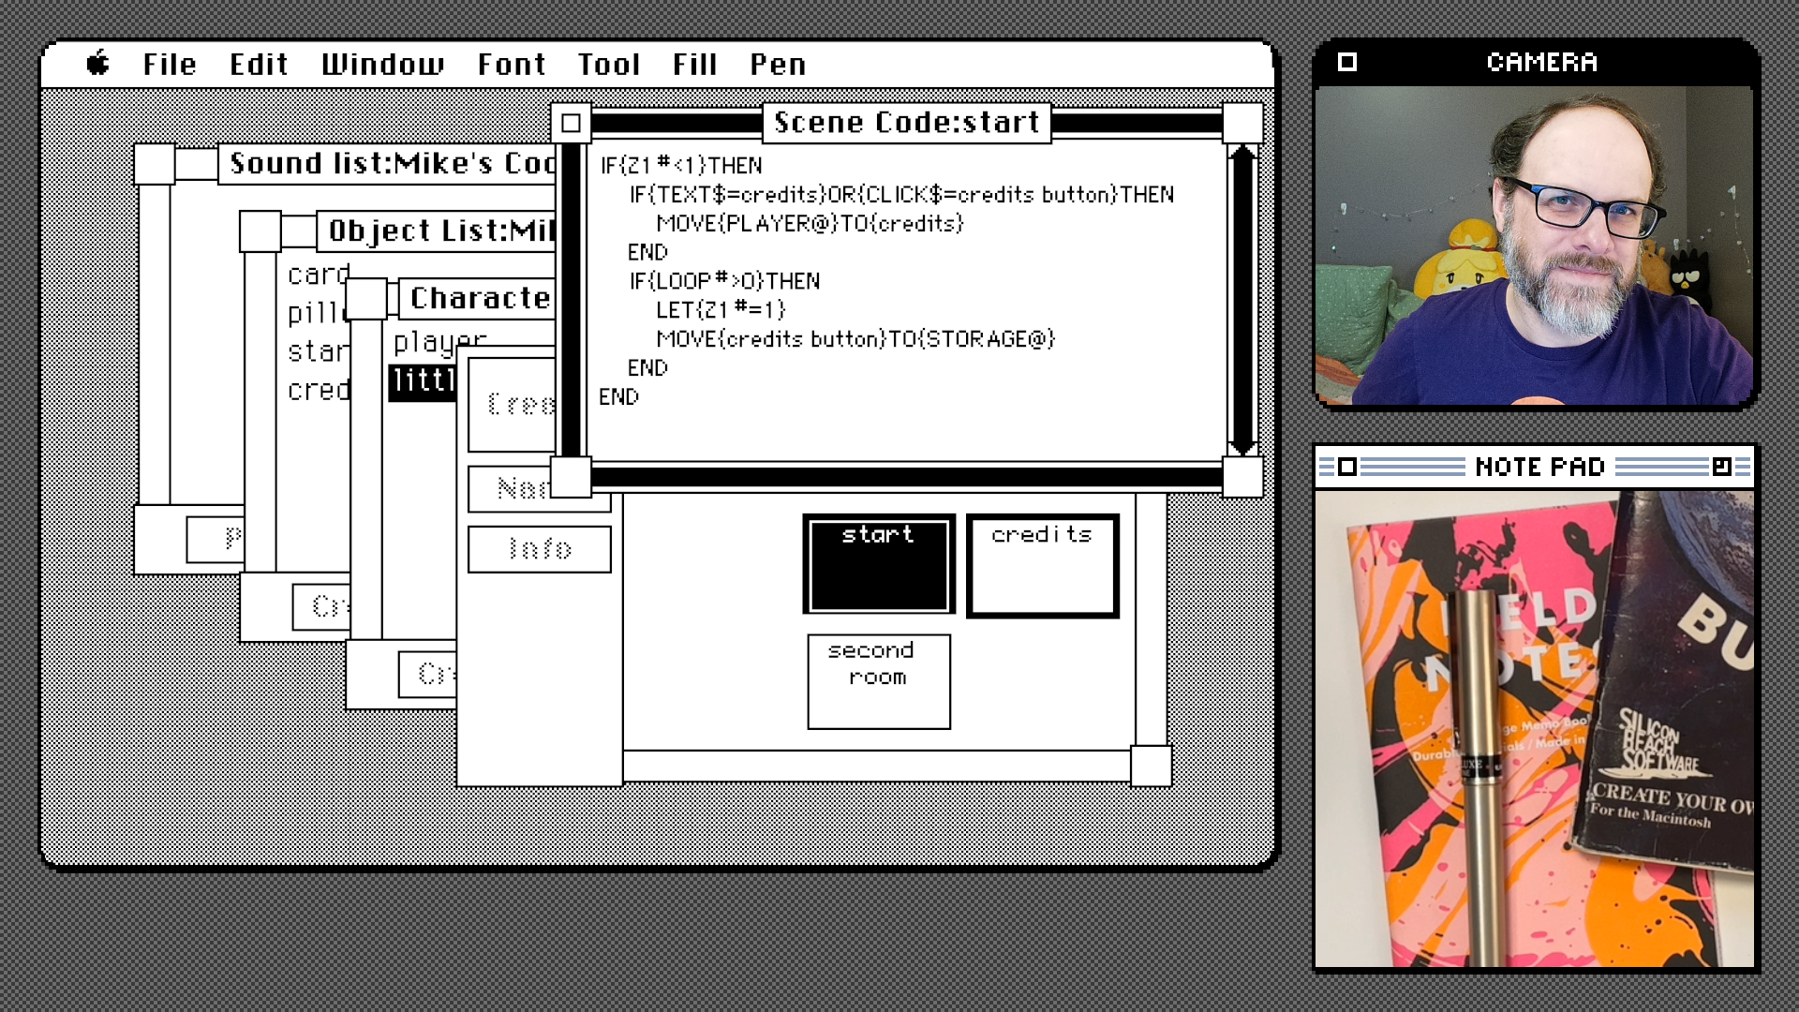
Task: Click the Scene Code window bottom-right resize box
Action: [1242, 477]
